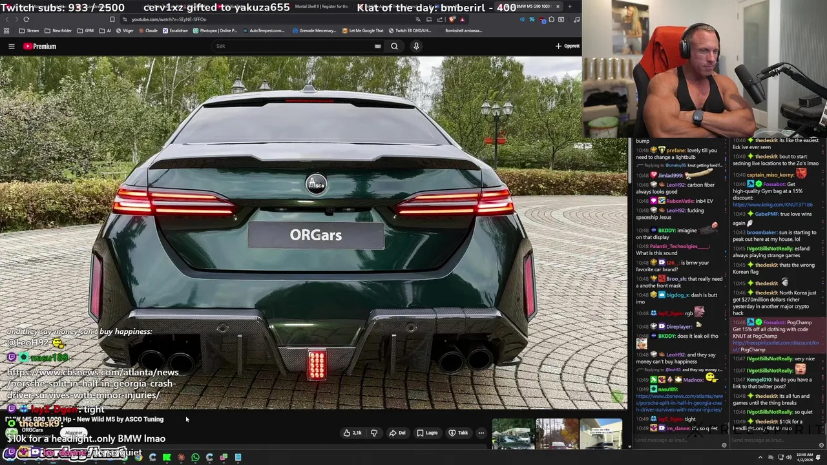Open the Vtiger bookmark

(x=125, y=30)
